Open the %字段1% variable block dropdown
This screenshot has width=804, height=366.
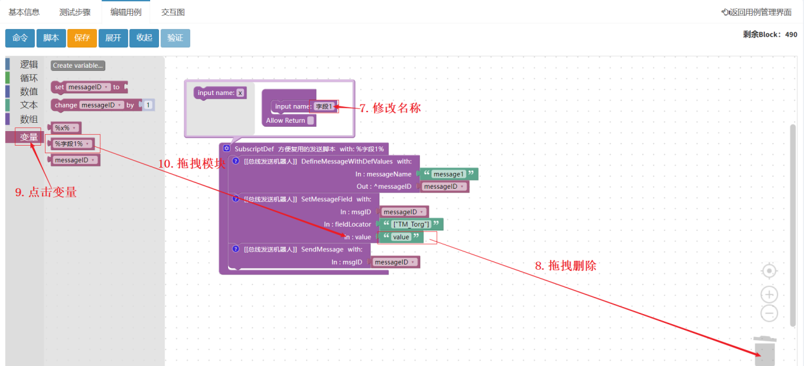[x=72, y=144]
